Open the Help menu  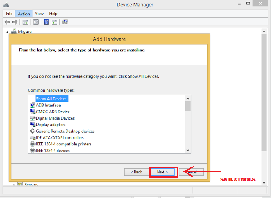tap(53, 14)
